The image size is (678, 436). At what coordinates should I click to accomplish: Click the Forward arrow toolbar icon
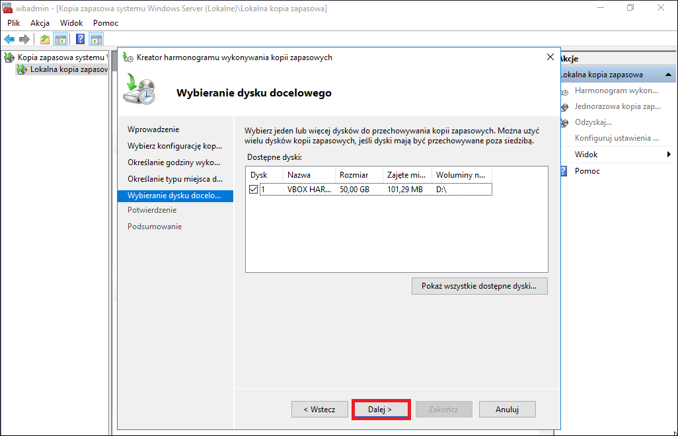(24, 40)
